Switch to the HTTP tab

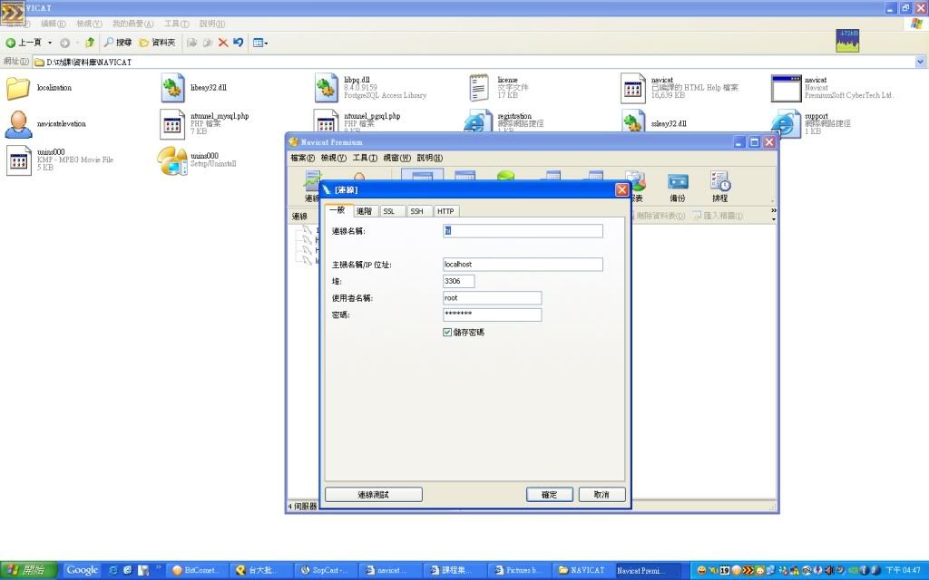pyautogui.click(x=445, y=211)
